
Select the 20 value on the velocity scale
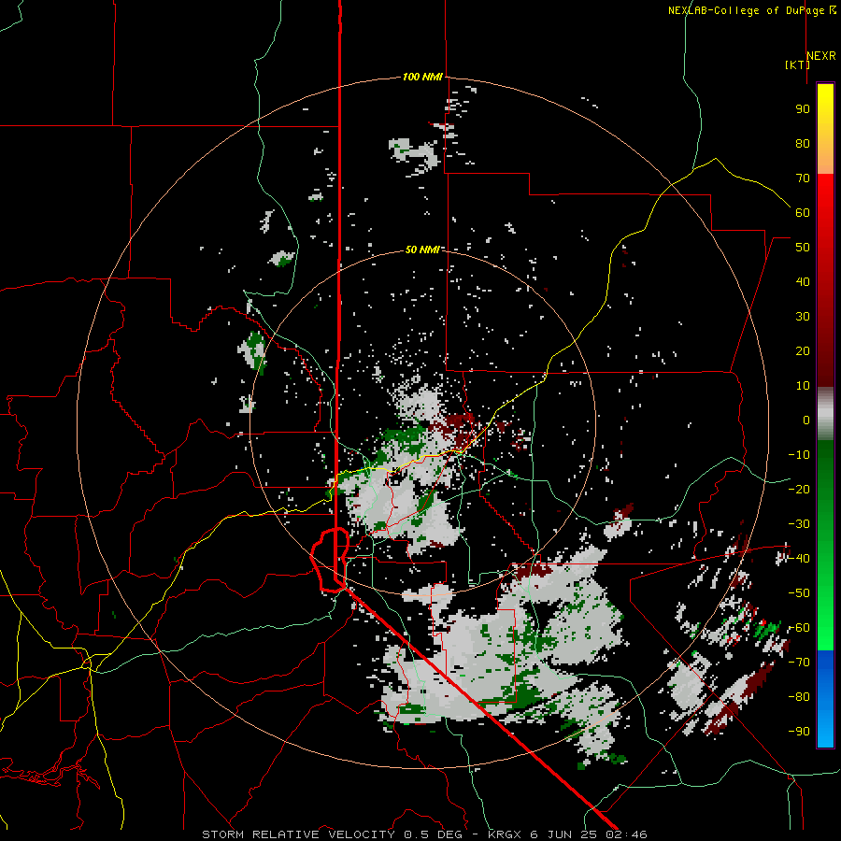click(x=803, y=350)
